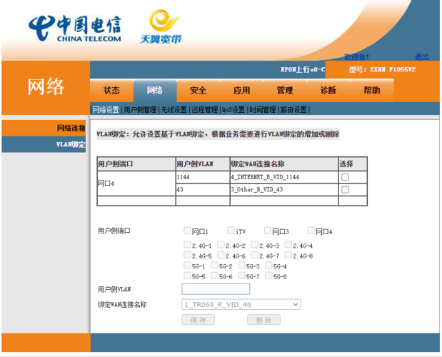Open the 帮助 tab

point(372,91)
